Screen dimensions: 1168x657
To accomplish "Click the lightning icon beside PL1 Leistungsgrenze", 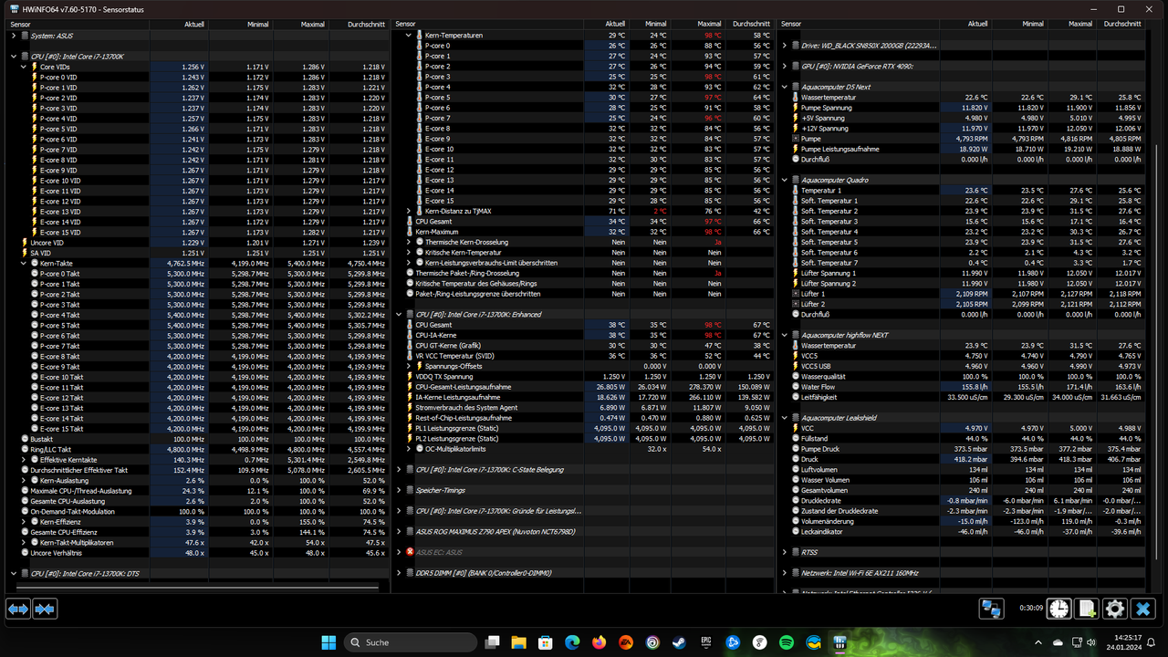I will 410,428.
